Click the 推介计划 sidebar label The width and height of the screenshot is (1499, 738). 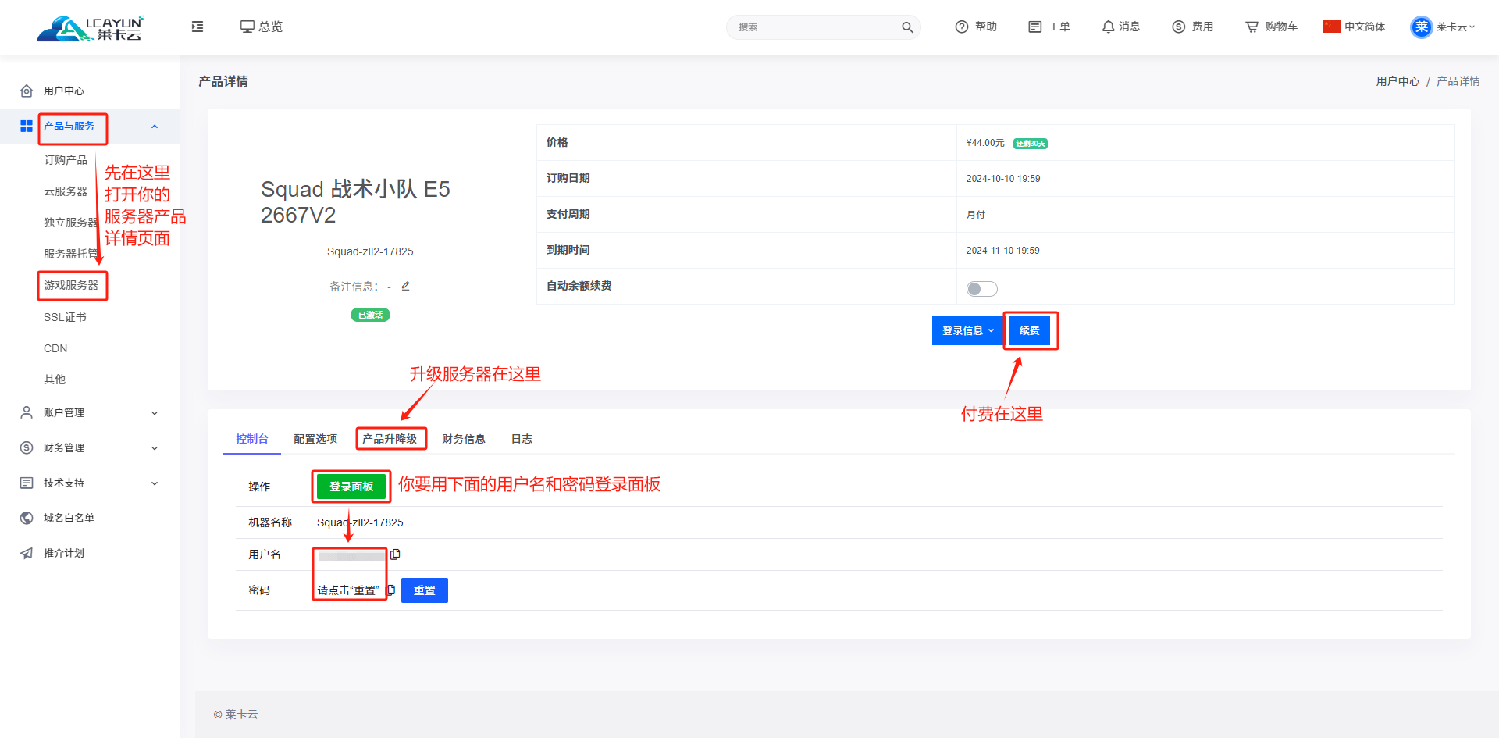click(64, 553)
